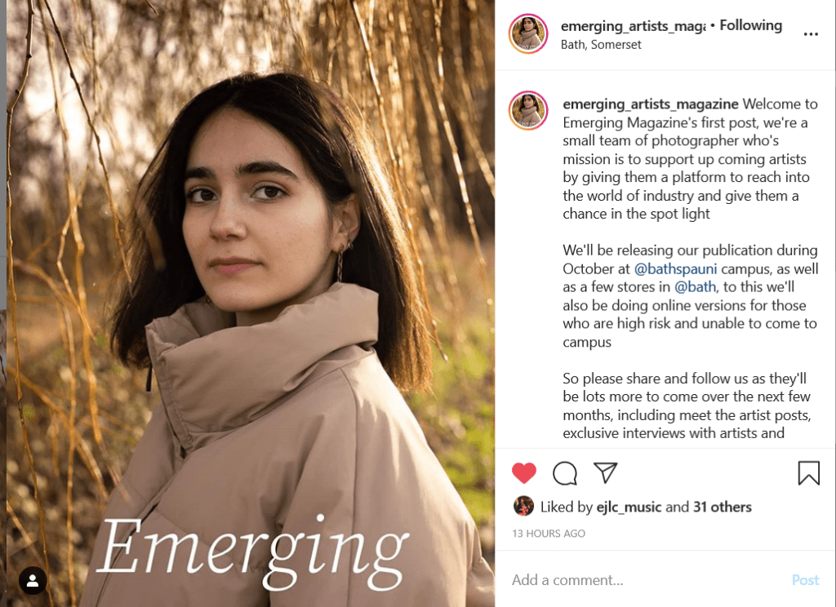This screenshot has height=607, width=836.
Task: Click the liker's small avatar thumbnail
Action: pyautogui.click(x=523, y=507)
